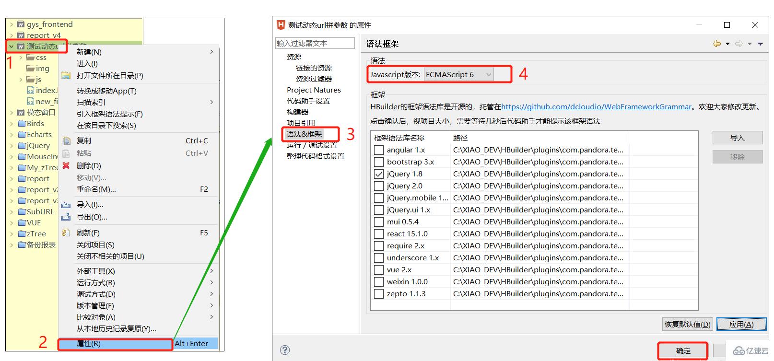Click the 导入 button beside framework list
Image resolution: width=774 pixels, height=361 pixels.
[738, 138]
